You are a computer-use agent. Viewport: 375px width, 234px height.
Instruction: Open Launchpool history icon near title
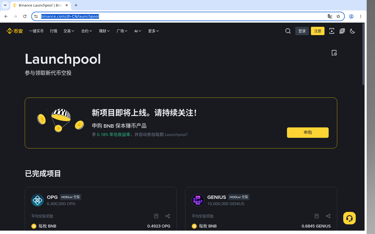(334, 53)
